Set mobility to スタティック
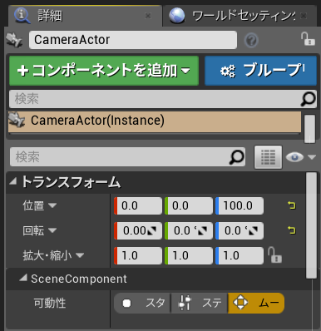Viewport: 321px width, 331px height. point(142,303)
